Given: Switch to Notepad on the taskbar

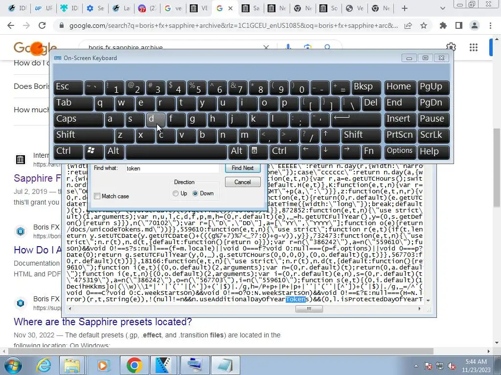Looking at the screenshot, I should [225, 365].
